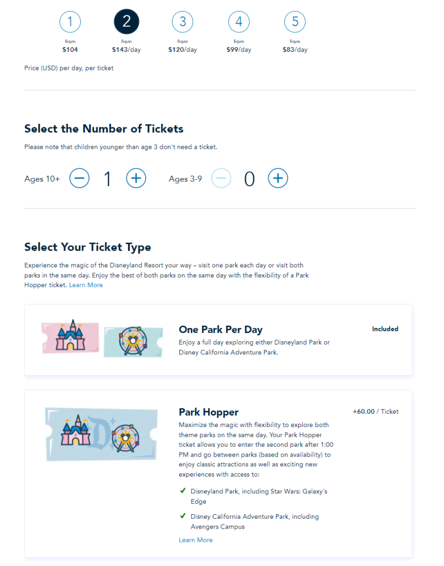Open Learn More link under ticket type description
The width and height of the screenshot is (444, 566).
(86, 285)
